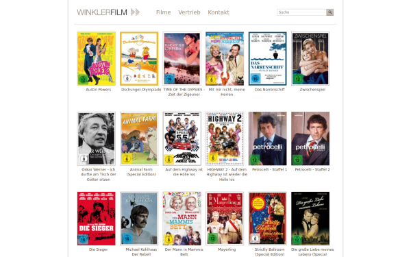The width and height of the screenshot is (411, 257).
Task: Click the Austin Powers title link
Action: (x=98, y=89)
